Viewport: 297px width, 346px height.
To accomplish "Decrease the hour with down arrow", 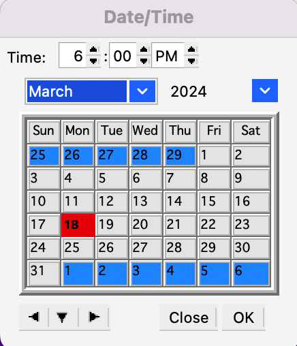I will 93,61.
